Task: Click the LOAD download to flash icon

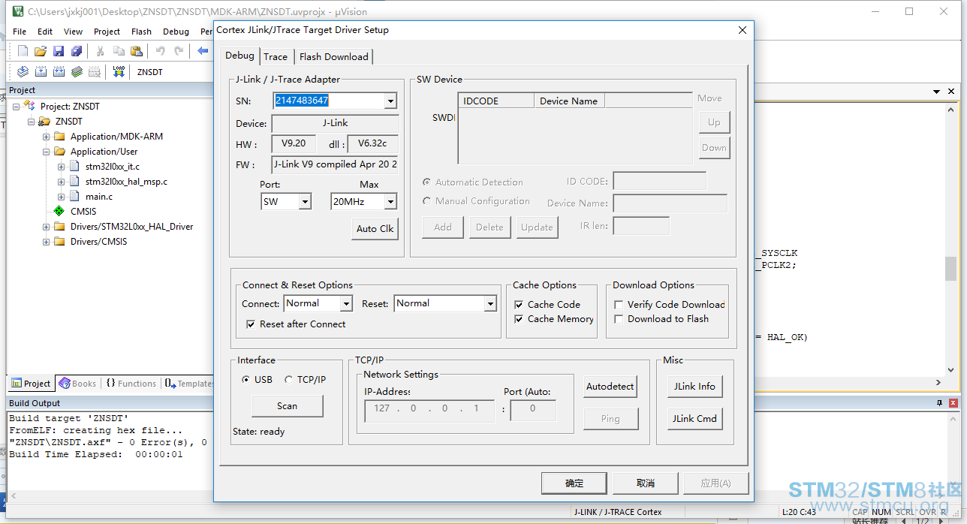Action: click(119, 72)
